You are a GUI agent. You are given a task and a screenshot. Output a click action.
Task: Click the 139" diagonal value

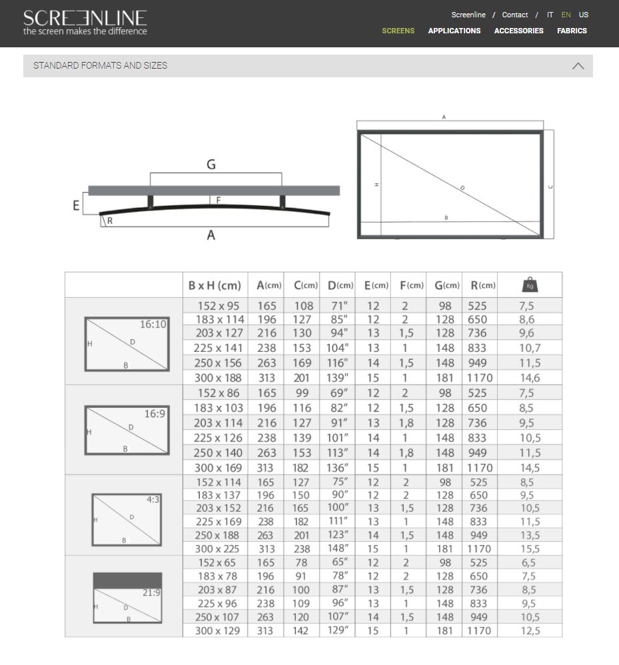tap(337, 378)
